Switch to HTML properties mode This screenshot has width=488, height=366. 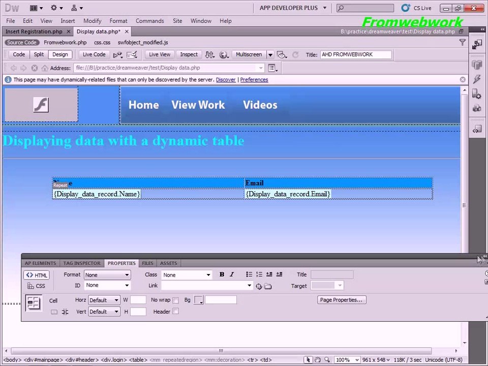[37, 275]
